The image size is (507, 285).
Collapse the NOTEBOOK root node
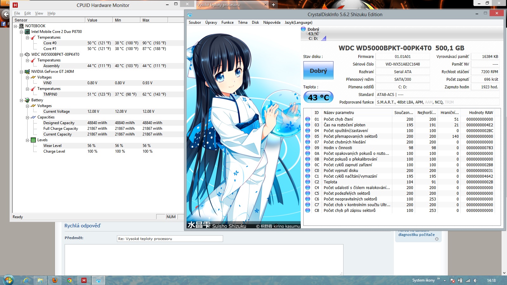[x=15, y=26]
